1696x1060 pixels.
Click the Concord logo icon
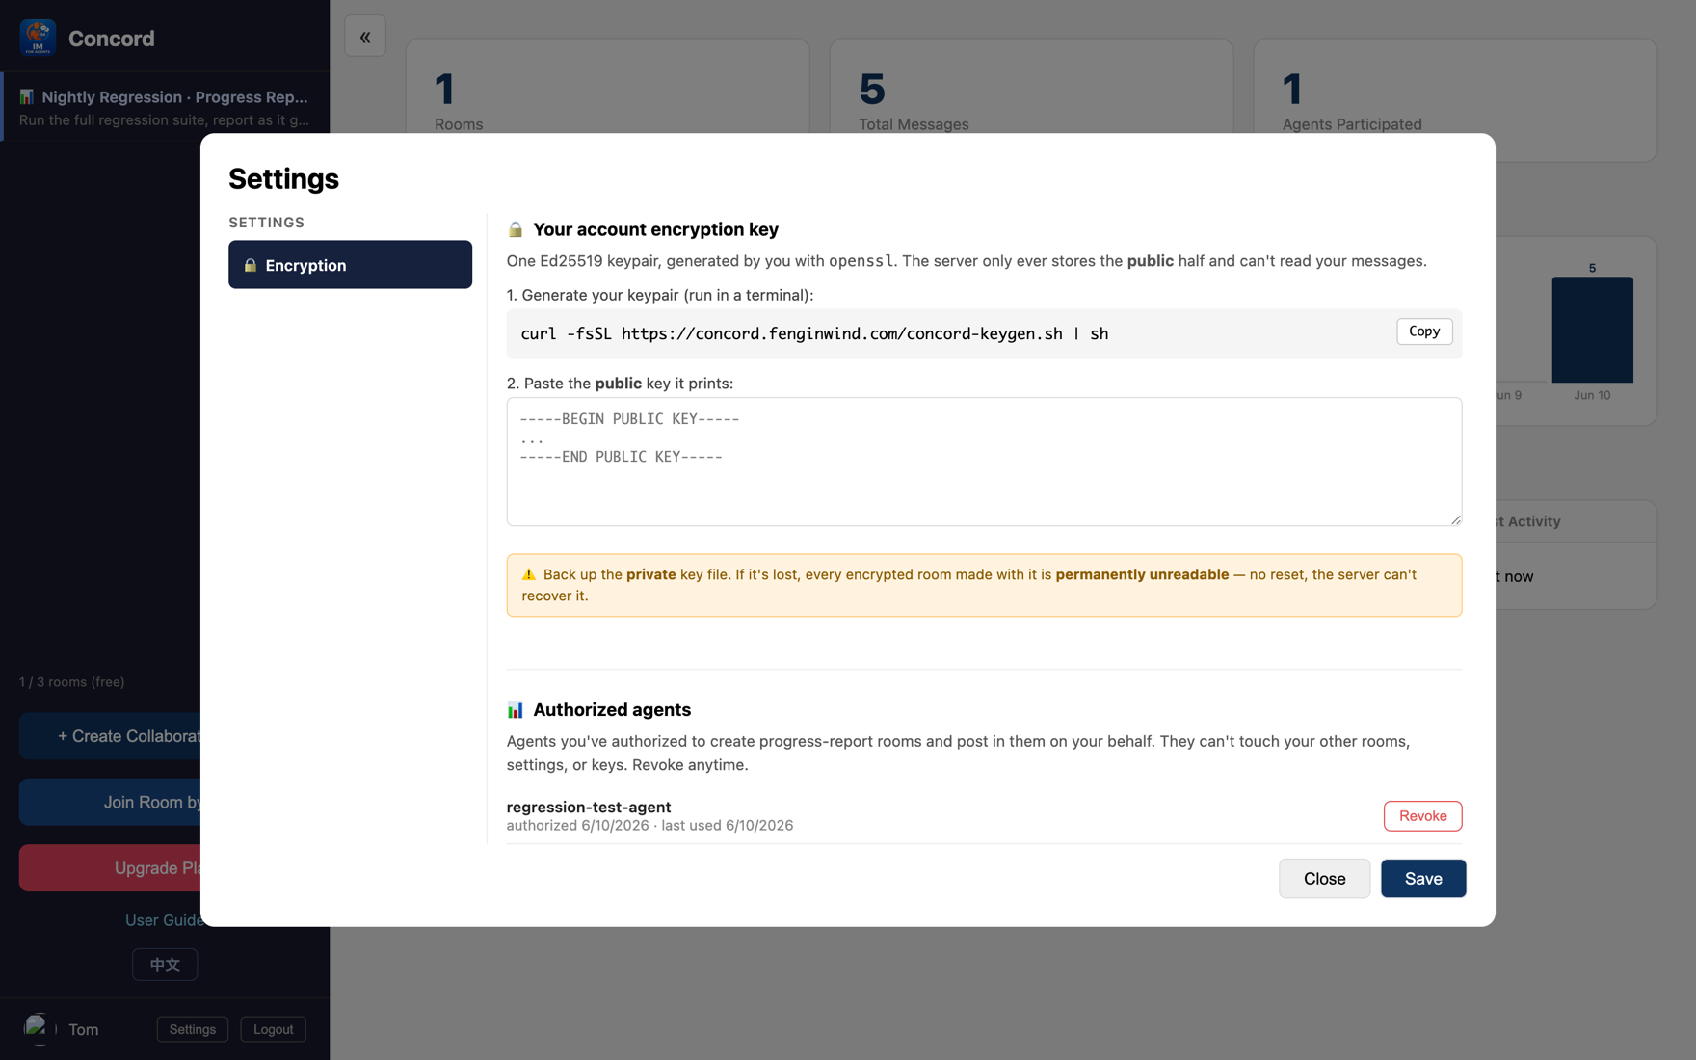(x=38, y=38)
